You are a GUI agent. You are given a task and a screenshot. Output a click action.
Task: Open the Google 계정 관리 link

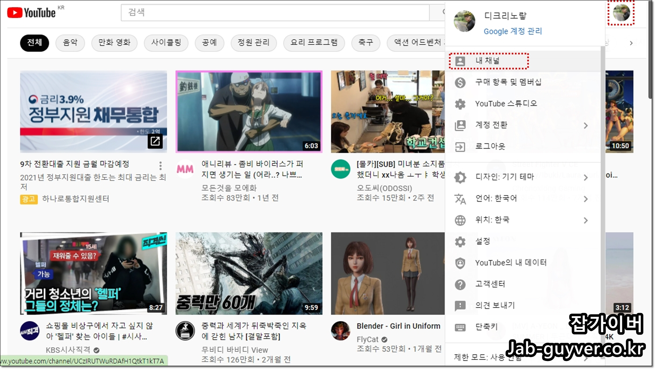513,31
